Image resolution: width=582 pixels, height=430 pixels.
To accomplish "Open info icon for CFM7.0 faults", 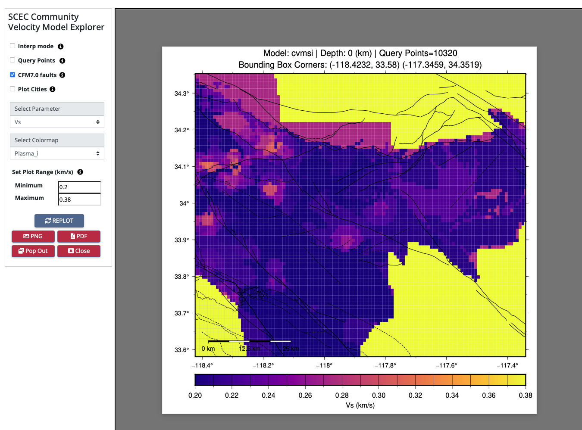I will (63, 75).
